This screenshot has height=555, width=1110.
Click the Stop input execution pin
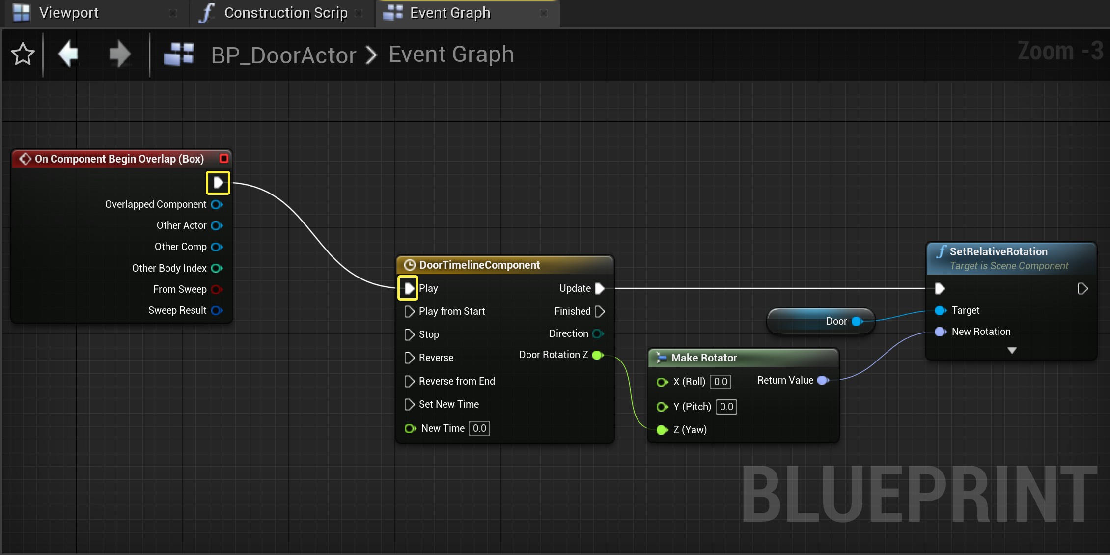coord(409,334)
